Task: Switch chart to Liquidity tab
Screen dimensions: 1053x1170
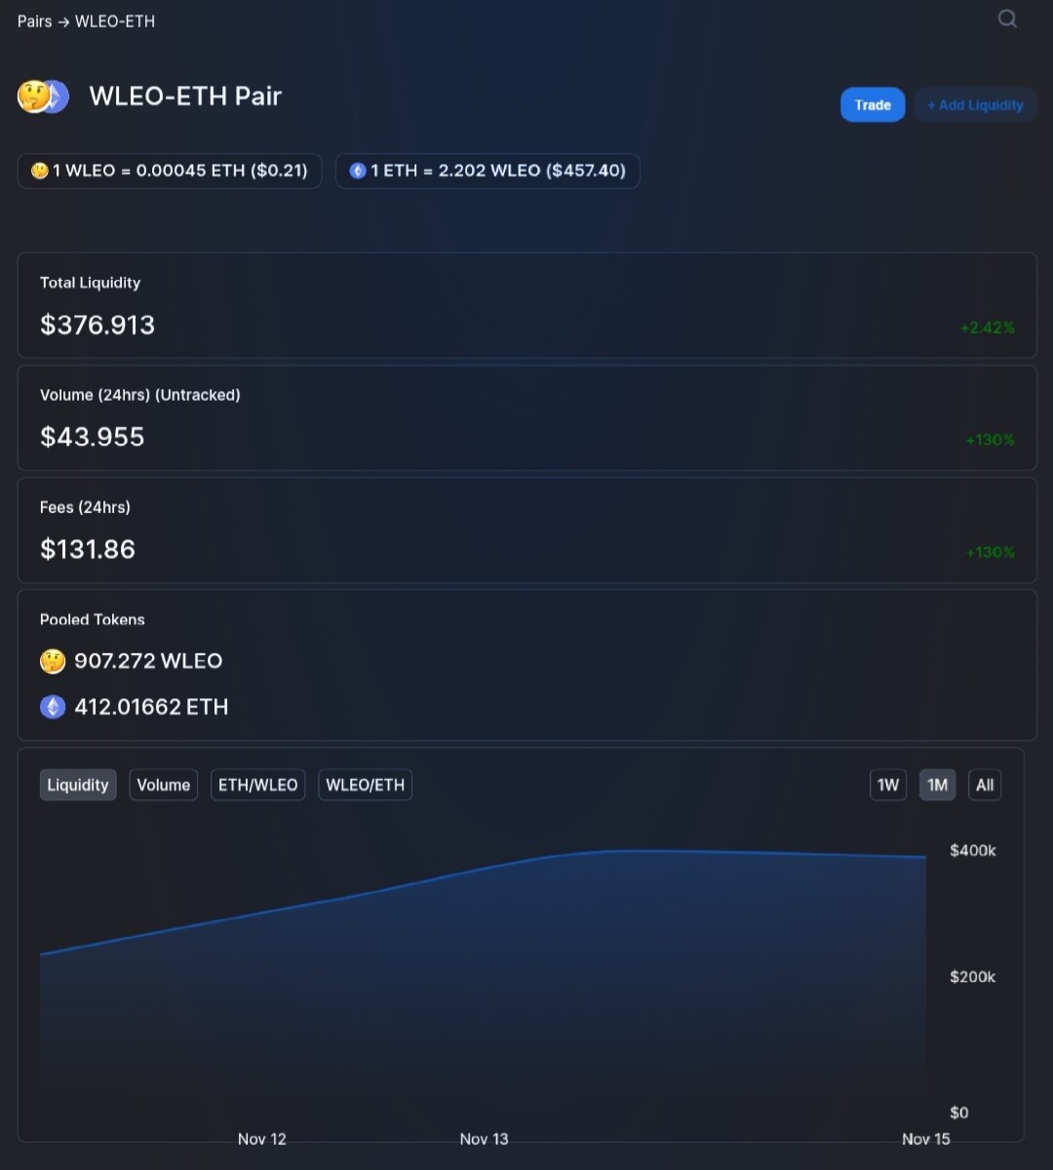Action: click(78, 785)
